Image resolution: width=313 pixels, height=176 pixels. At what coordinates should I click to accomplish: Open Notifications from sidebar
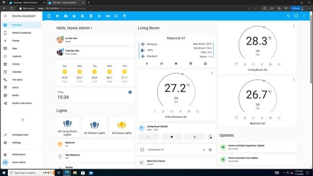(22, 154)
